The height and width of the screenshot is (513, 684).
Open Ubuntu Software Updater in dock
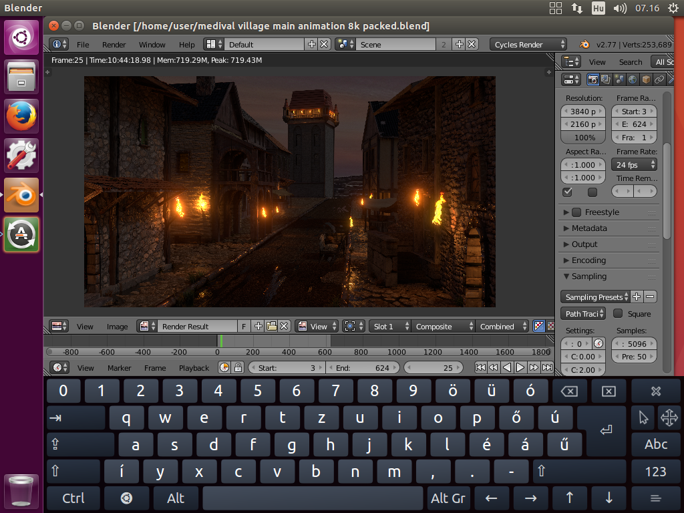(21, 234)
